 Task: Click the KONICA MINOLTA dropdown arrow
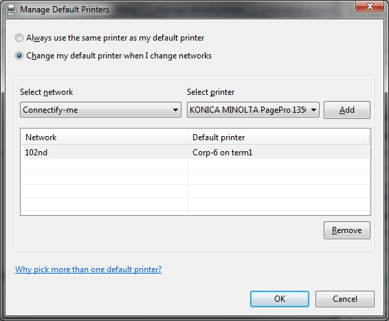coord(313,110)
